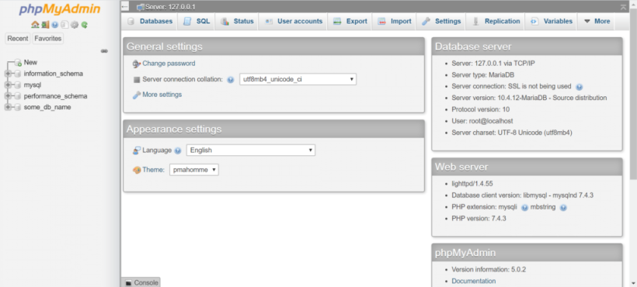The width and height of the screenshot is (637, 287).
Task: Click the Server: 127.0.0.1 breadcrumb link
Action: click(x=170, y=7)
